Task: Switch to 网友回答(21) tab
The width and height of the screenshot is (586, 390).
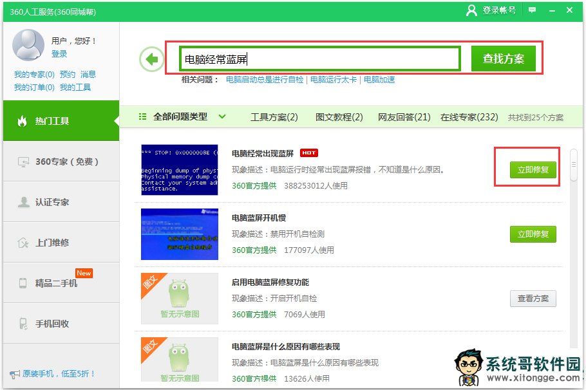Action: click(x=404, y=117)
